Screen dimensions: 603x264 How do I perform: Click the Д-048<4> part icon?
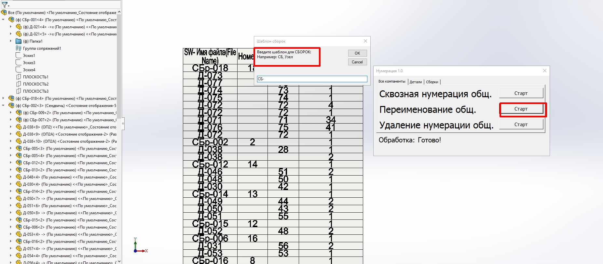tap(19, 177)
